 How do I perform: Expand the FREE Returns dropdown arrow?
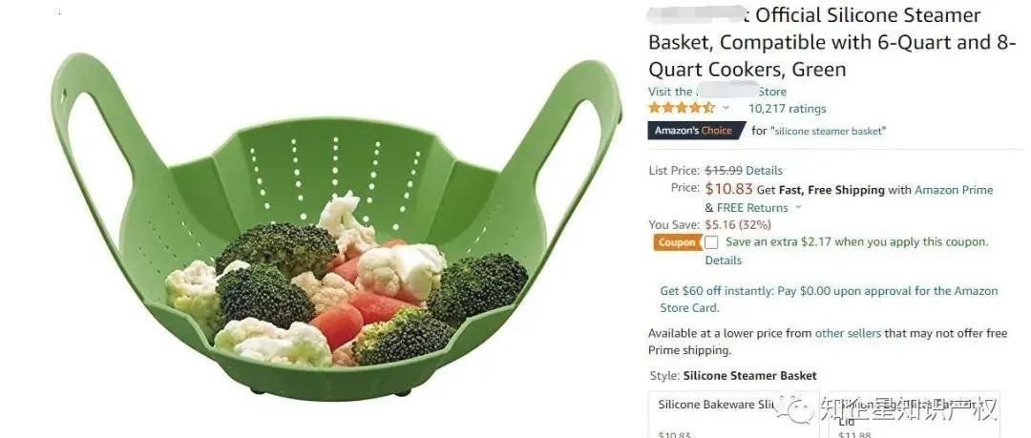click(x=798, y=207)
